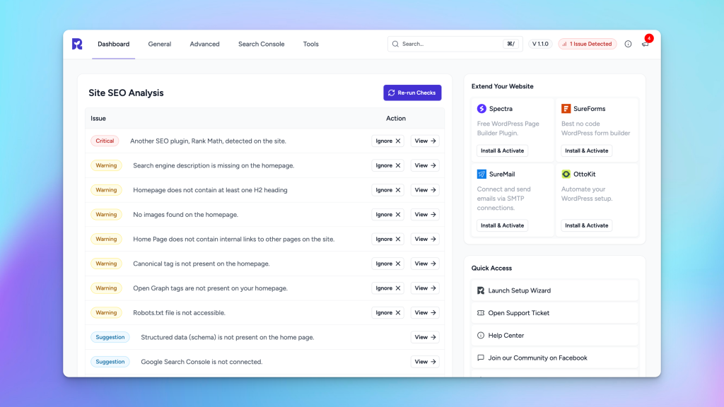View the missing H2 heading warning

coord(425,189)
